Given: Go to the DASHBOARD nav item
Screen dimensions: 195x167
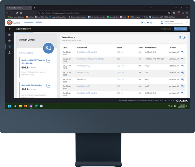Looking at the screenshot, I should 29,22.
